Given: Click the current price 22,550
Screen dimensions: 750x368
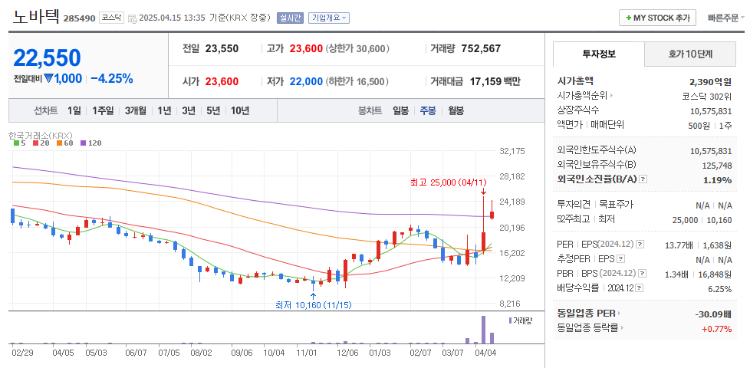Looking at the screenshot, I should pyautogui.click(x=47, y=58).
